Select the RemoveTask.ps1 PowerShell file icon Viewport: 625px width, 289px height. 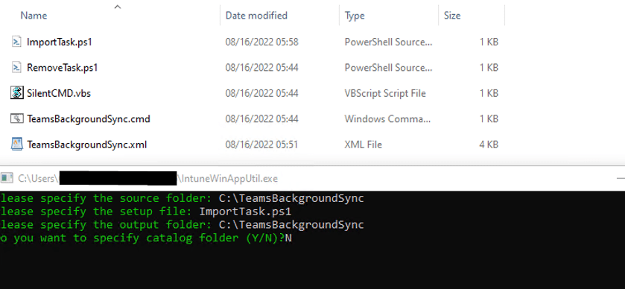coord(16,67)
